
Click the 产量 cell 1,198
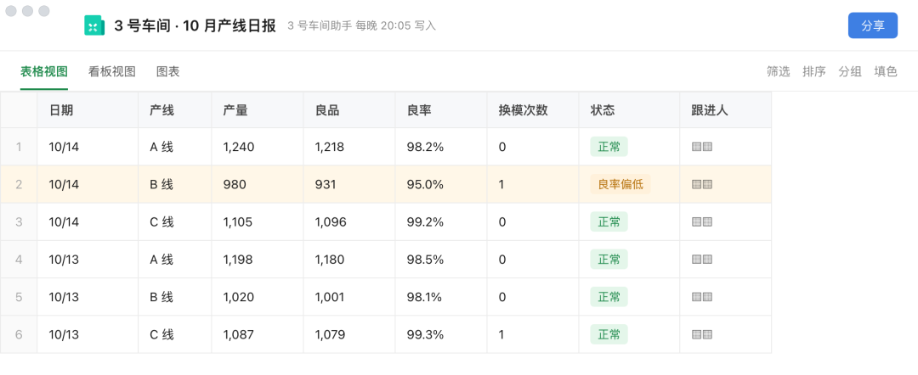tap(258, 260)
